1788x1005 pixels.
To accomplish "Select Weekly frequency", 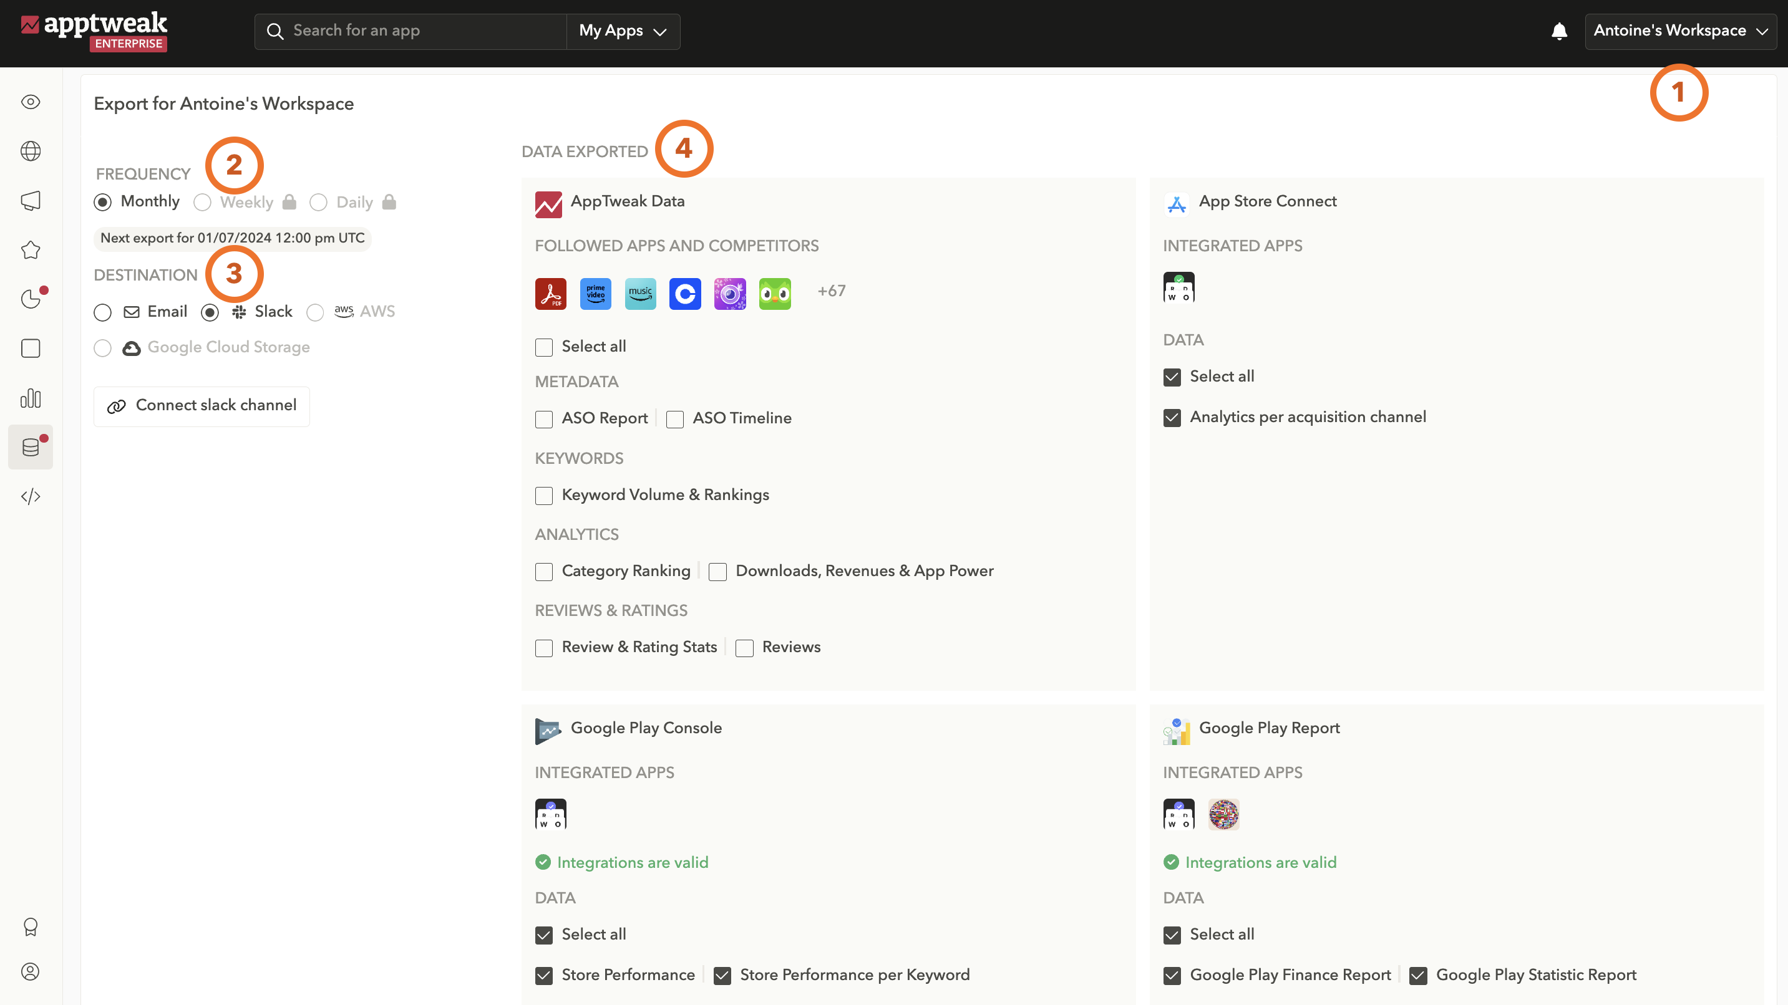I will click(x=202, y=202).
